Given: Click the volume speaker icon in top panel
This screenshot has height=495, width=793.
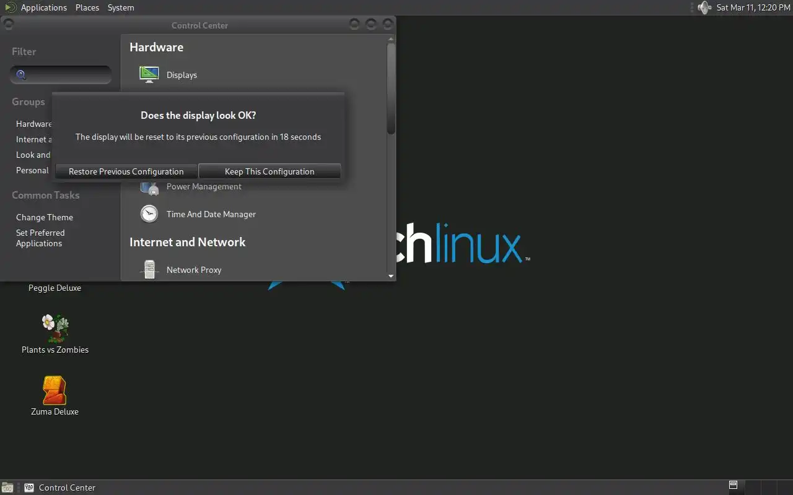Looking at the screenshot, I should tap(704, 7).
